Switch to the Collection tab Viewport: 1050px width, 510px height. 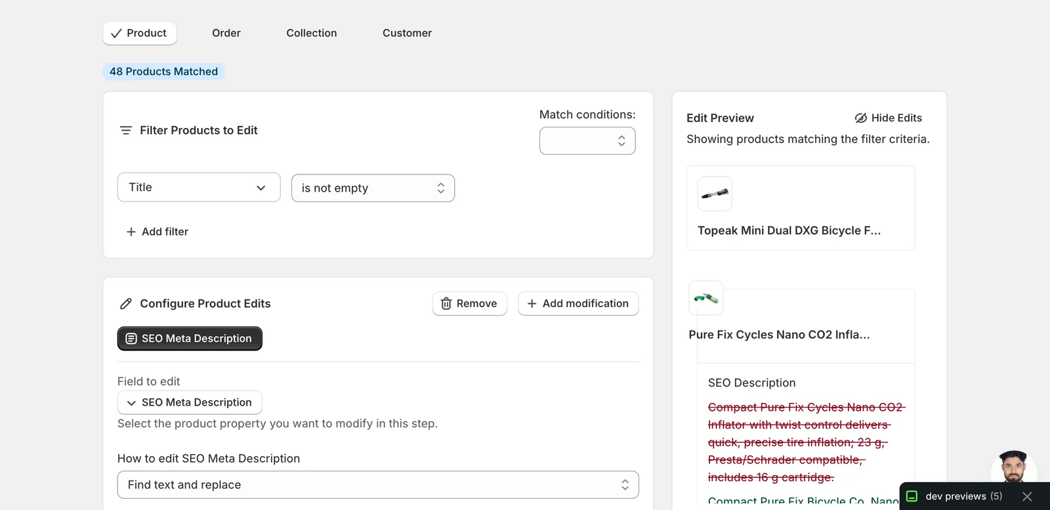[x=312, y=33]
